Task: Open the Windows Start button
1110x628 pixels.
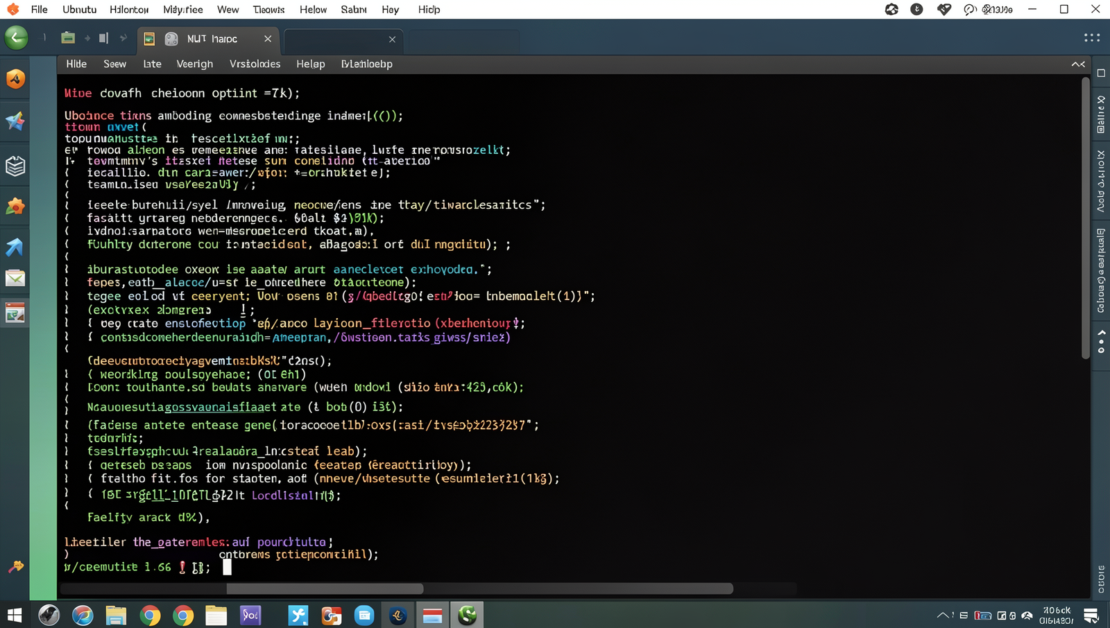Action: point(14,615)
